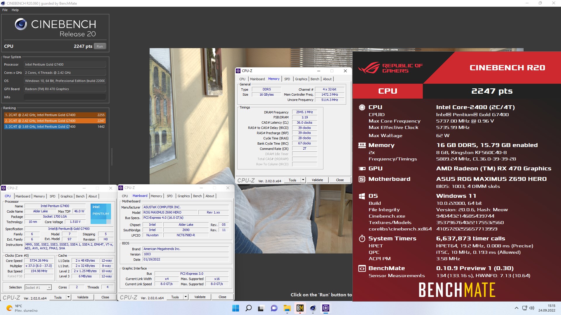
Task: Click Close button in CPU tab CPU-Z window
Action: click(105, 297)
